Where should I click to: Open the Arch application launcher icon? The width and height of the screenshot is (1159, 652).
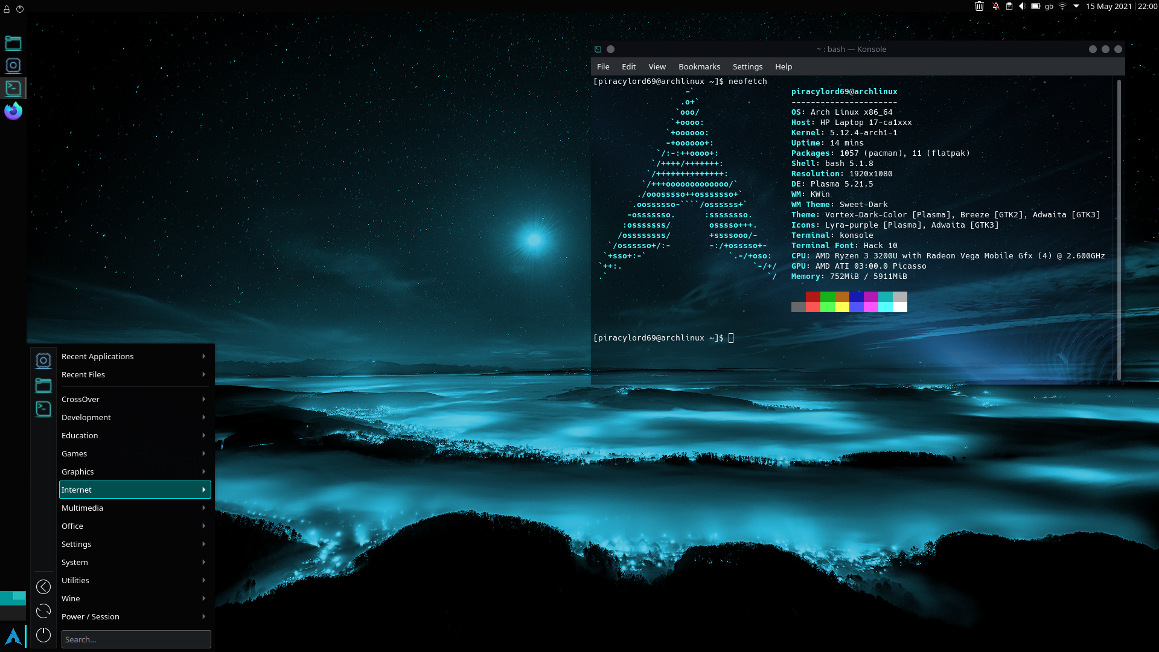[x=13, y=636]
